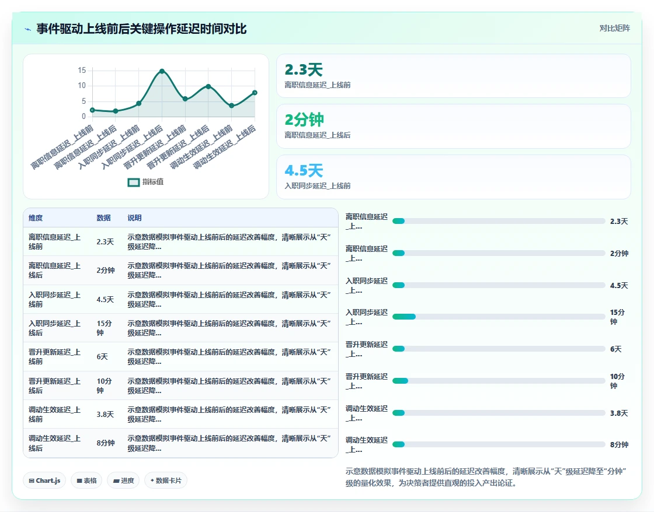Image resolution: width=654 pixels, height=512 pixels.
Task: Select the 晋升更新延迟_上线前 table row
Action: coord(180,357)
